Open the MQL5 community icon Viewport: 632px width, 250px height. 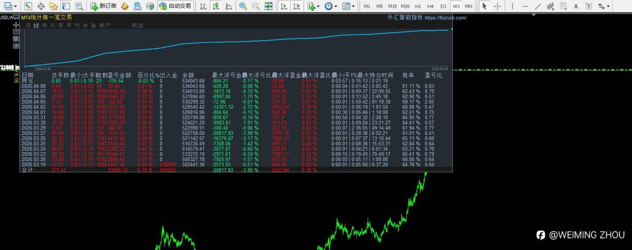138,6
